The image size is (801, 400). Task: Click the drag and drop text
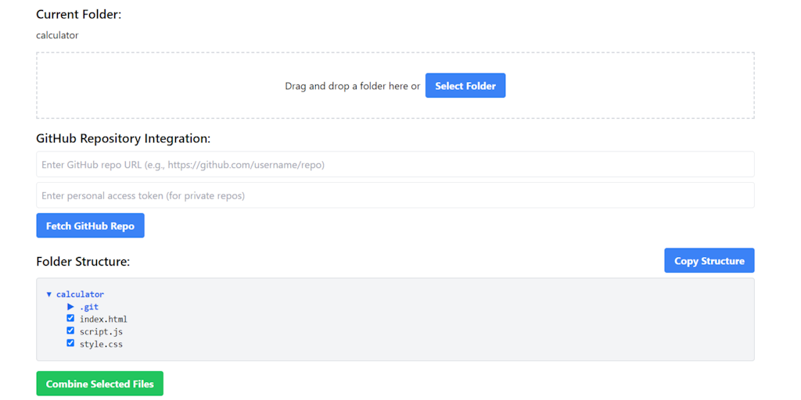(x=352, y=86)
